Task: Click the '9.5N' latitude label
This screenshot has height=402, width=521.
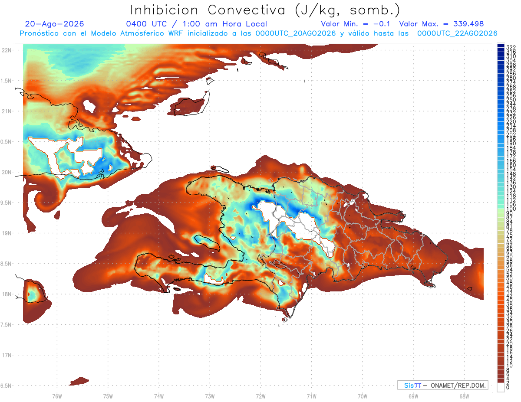Action: pyautogui.click(x=7, y=203)
